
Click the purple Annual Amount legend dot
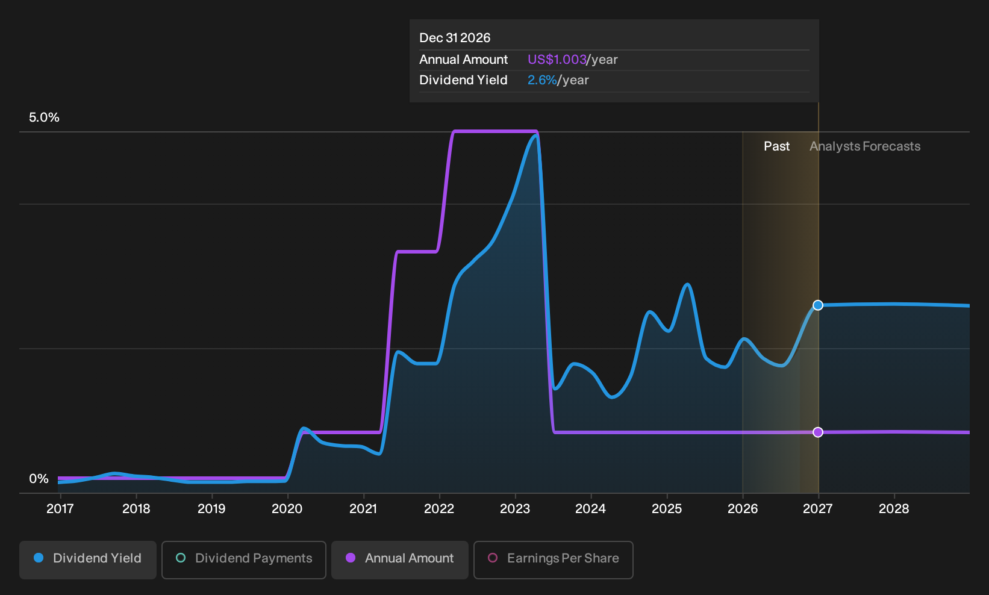point(351,558)
